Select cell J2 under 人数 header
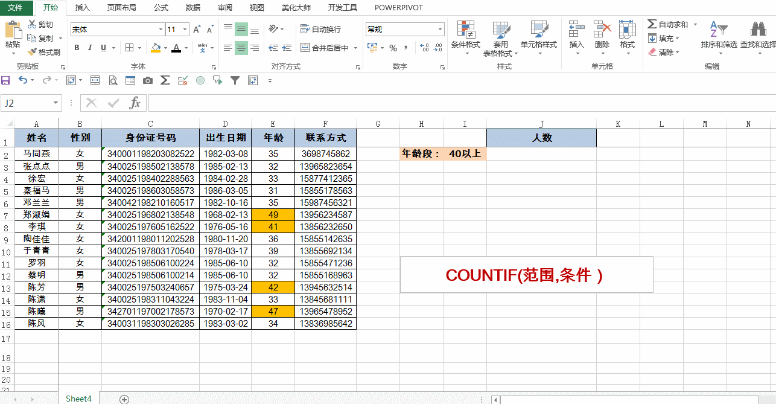This screenshot has height=404, width=776. [x=541, y=153]
